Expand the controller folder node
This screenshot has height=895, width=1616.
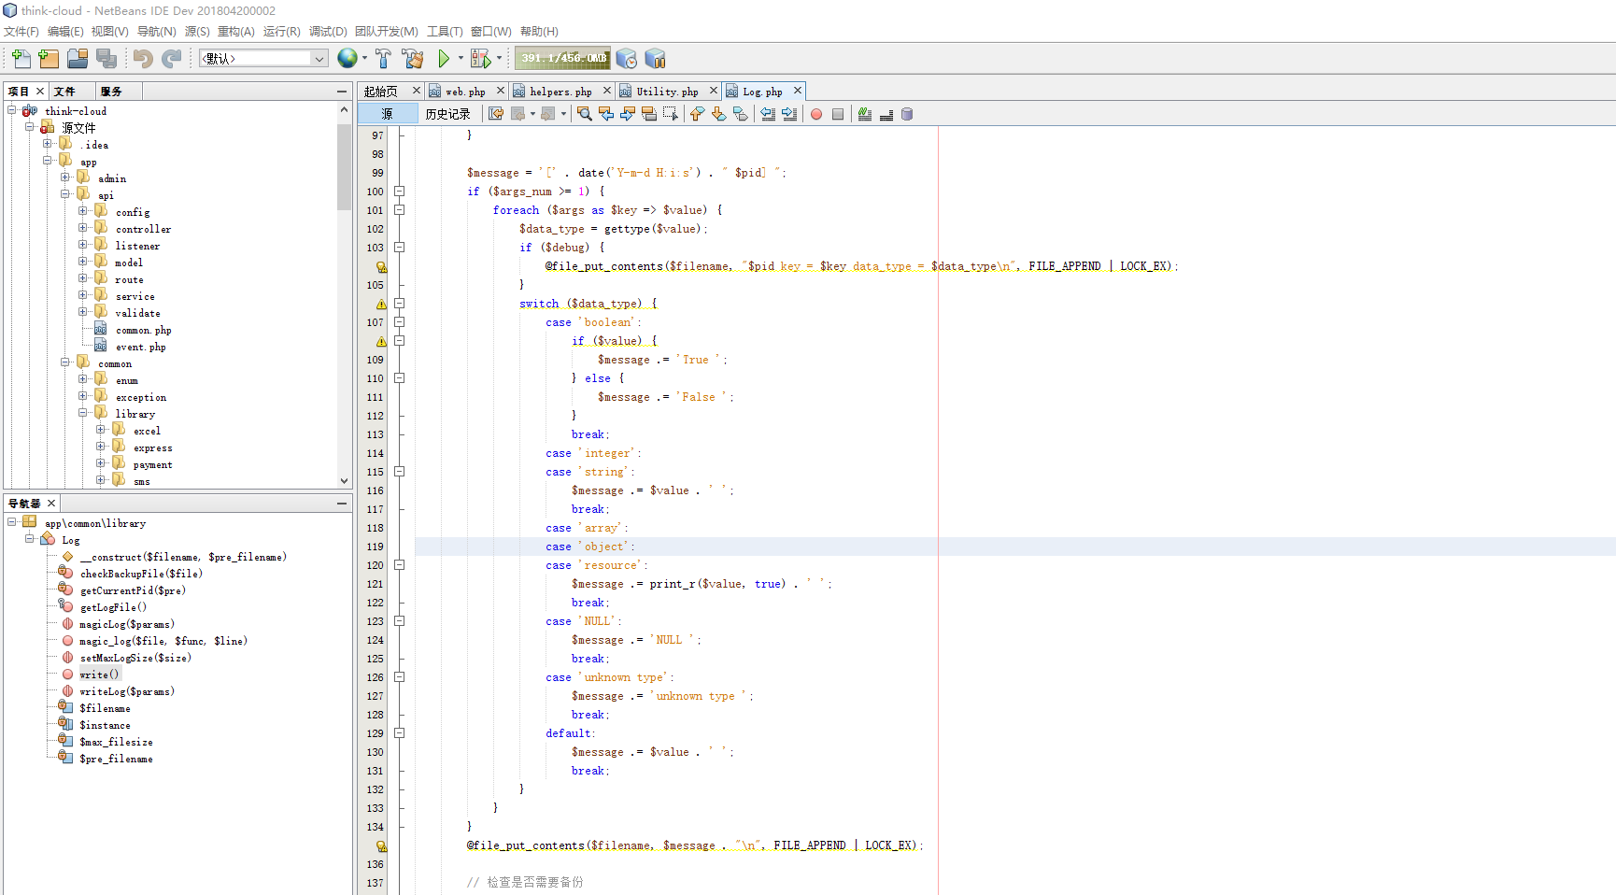tap(83, 228)
